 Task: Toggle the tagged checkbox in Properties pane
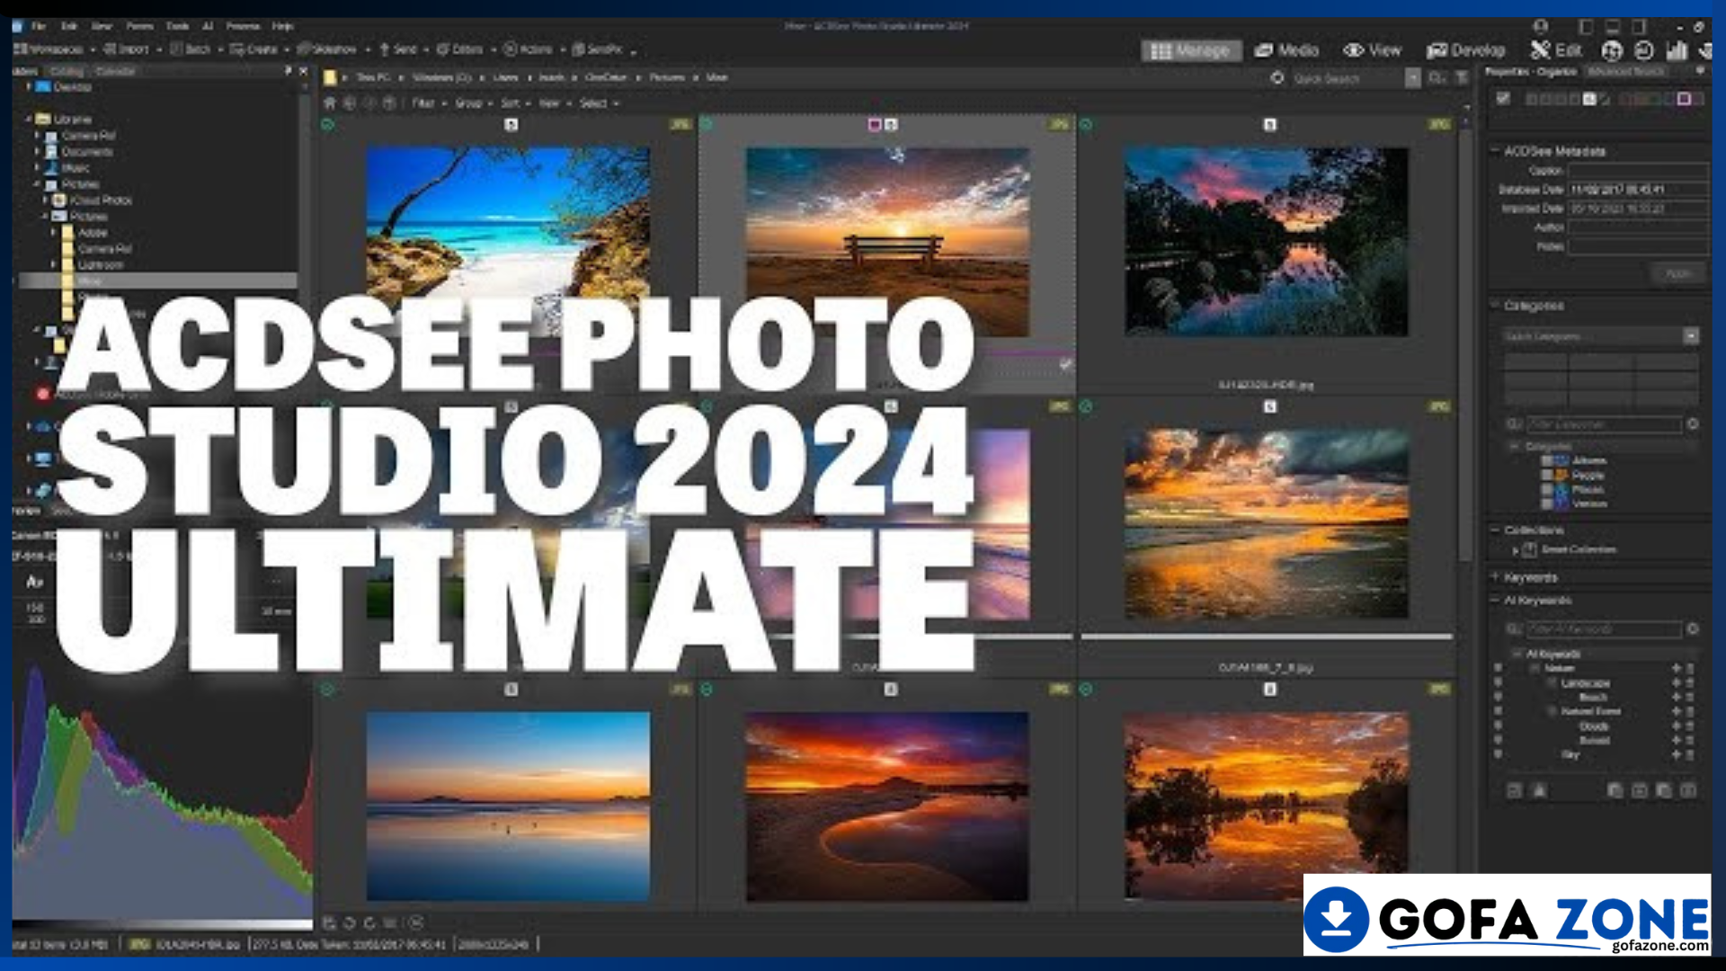1503,99
